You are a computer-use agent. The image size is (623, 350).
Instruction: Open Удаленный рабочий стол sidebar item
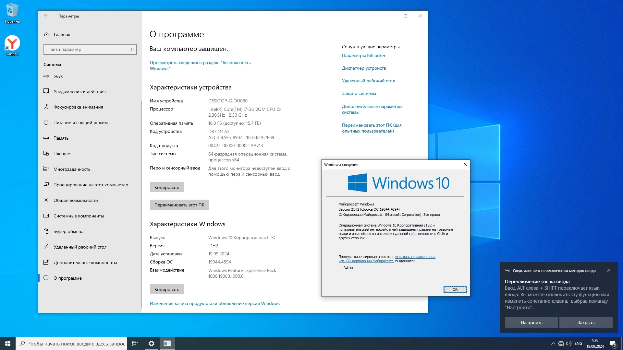(80, 247)
